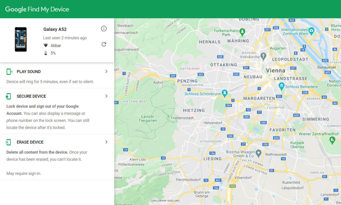Click the Perchtoldsdorf town label
341x205 pixels.
tap(188, 180)
